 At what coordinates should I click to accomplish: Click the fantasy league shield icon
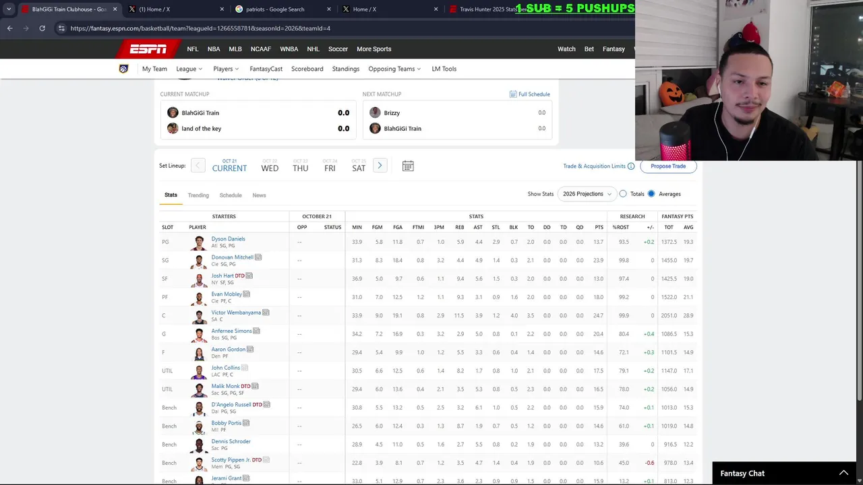tap(123, 69)
